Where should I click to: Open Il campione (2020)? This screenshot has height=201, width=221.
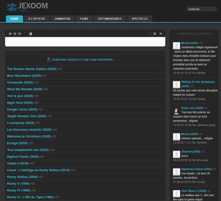coord(20,123)
